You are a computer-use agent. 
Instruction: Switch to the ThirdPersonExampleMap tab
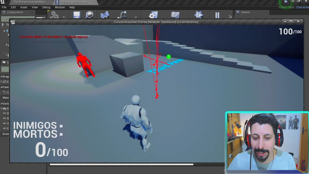(x=30, y=2)
